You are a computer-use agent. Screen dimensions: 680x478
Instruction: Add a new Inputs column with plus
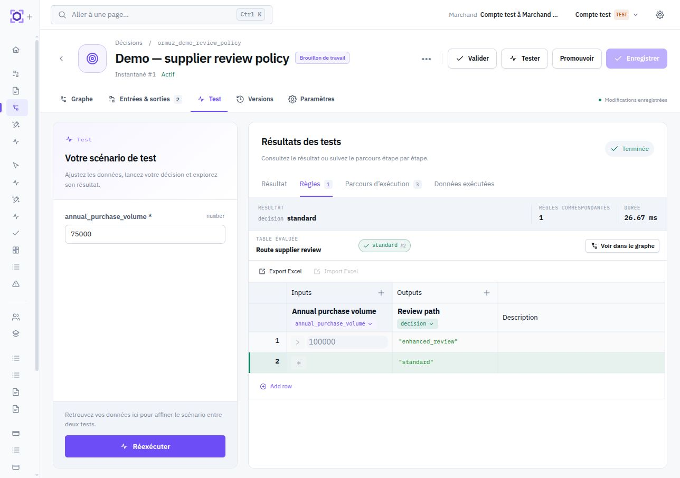coord(381,293)
